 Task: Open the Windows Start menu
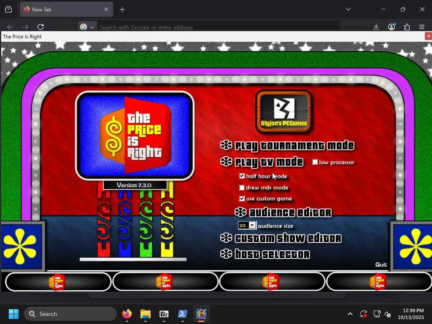click(x=13, y=314)
